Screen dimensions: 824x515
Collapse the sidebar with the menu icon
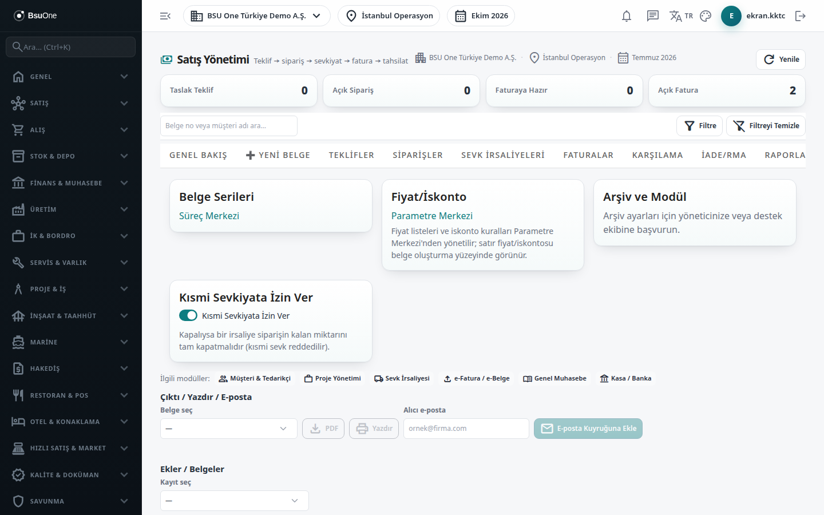pos(165,16)
